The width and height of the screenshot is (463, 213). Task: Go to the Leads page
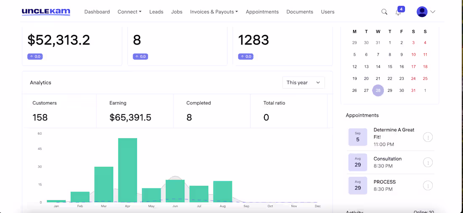click(x=156, y=12)
